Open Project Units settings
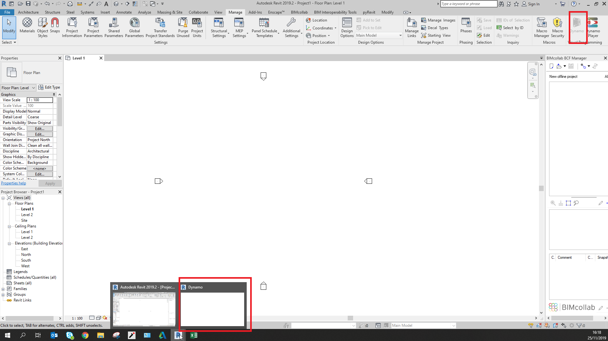 (197, 28)
